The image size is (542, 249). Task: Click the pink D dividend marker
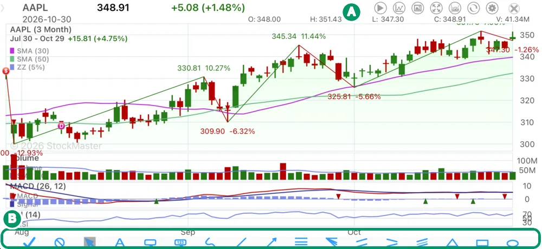[x=61, y=126]
